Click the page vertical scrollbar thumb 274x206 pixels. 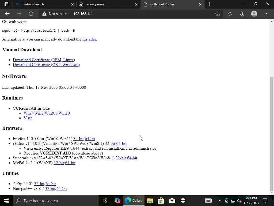pyautogui.click(x=272, y=134)
